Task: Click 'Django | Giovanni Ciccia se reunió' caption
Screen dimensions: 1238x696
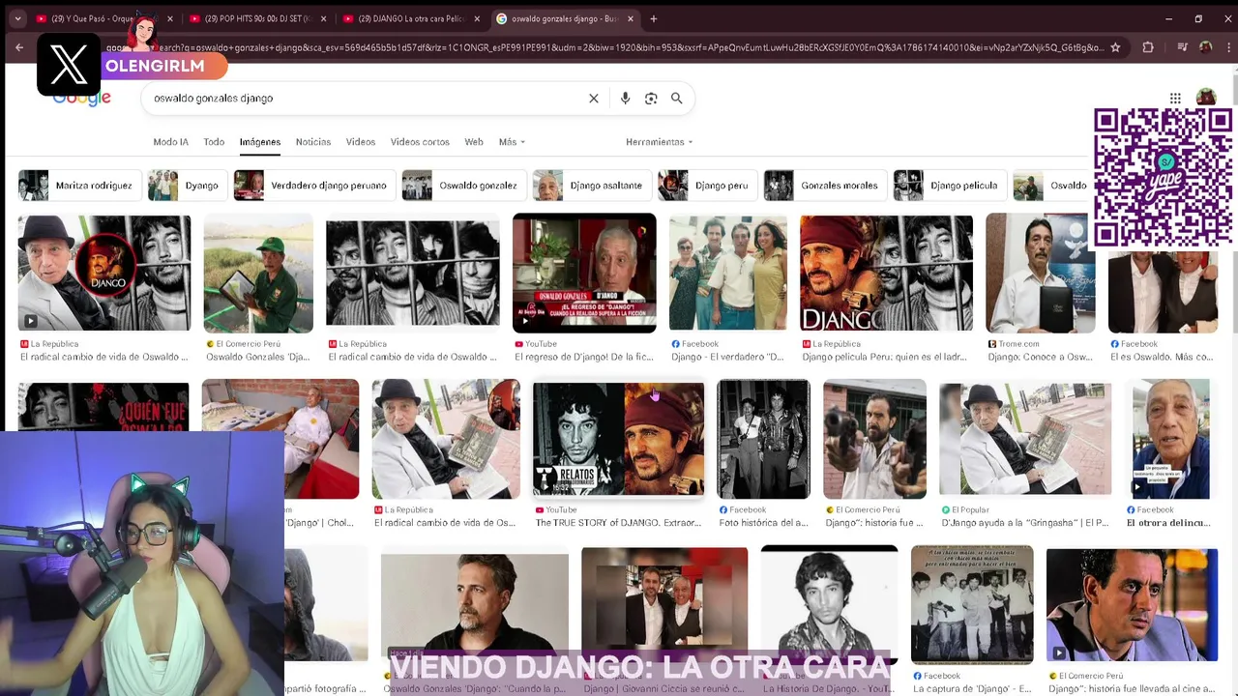Action: (x=664, y=688)
